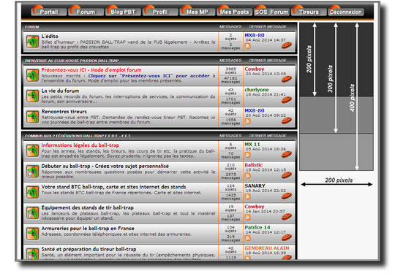Click the forum folder icon beside La vie du forum
395x279 pixels.
pyautogui.click(x=33, y=96)
